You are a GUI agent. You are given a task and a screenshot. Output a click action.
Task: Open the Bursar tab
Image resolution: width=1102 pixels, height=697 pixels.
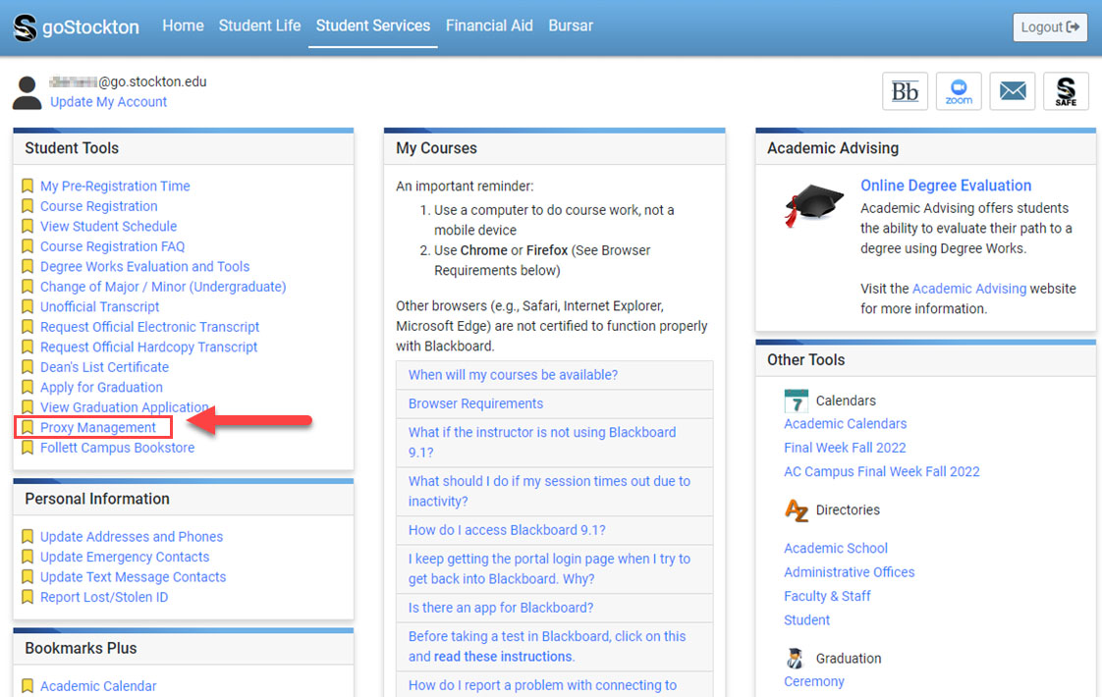[571, 26]
